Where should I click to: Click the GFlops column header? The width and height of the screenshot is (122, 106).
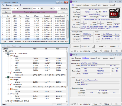coord(36,16)
